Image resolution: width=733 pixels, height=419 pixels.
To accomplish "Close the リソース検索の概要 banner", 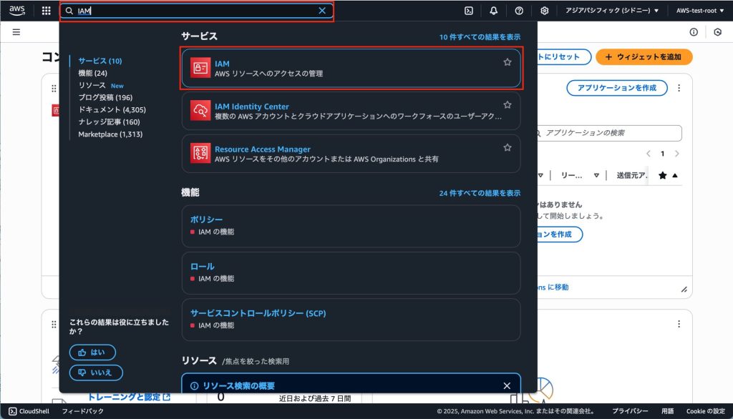I will click(507, 386).
